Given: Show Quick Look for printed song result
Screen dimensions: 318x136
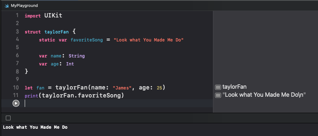Looking at the screenshot, I should pyautogui.click(x=218, y=95).
